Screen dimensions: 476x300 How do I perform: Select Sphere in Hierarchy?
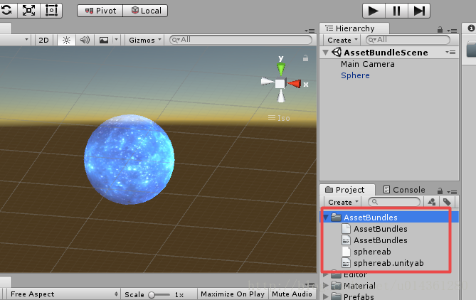[x=355, y=75]
